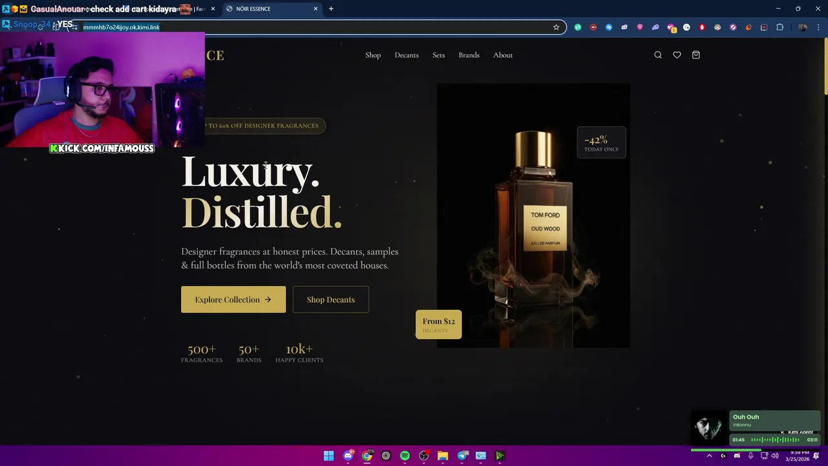Viewport: 828px width, 466px height.
Task: Click the Shop Decants button
Action: click(x=331, y=300)
